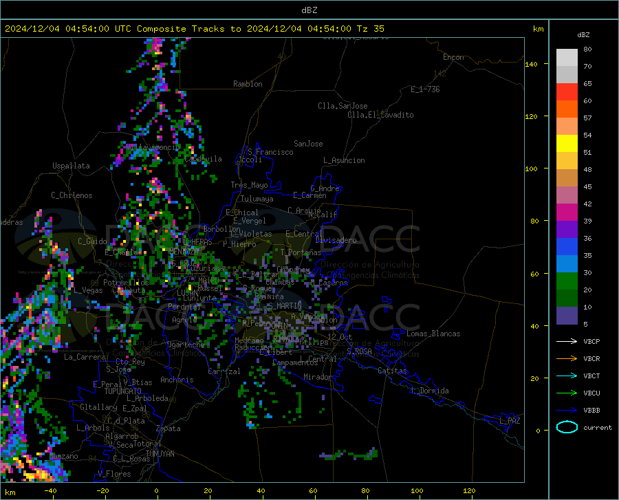Click the TUPUNGATO map label
Image resolution: width=619 pixels, height=500 pixels.
[123, 391]
